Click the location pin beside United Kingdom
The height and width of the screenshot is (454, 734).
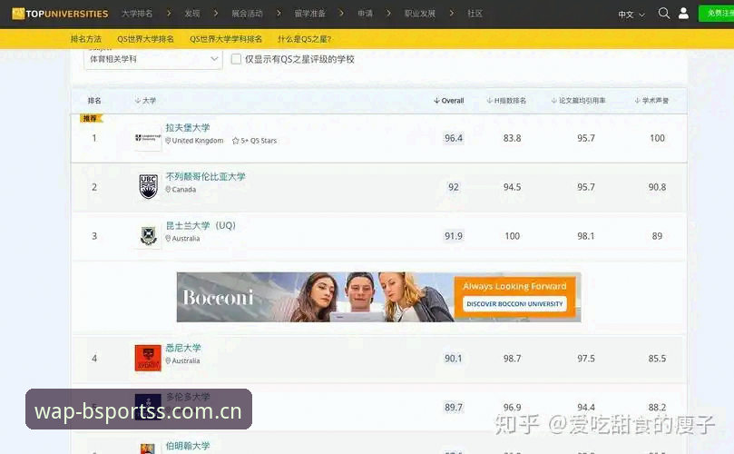168,140
